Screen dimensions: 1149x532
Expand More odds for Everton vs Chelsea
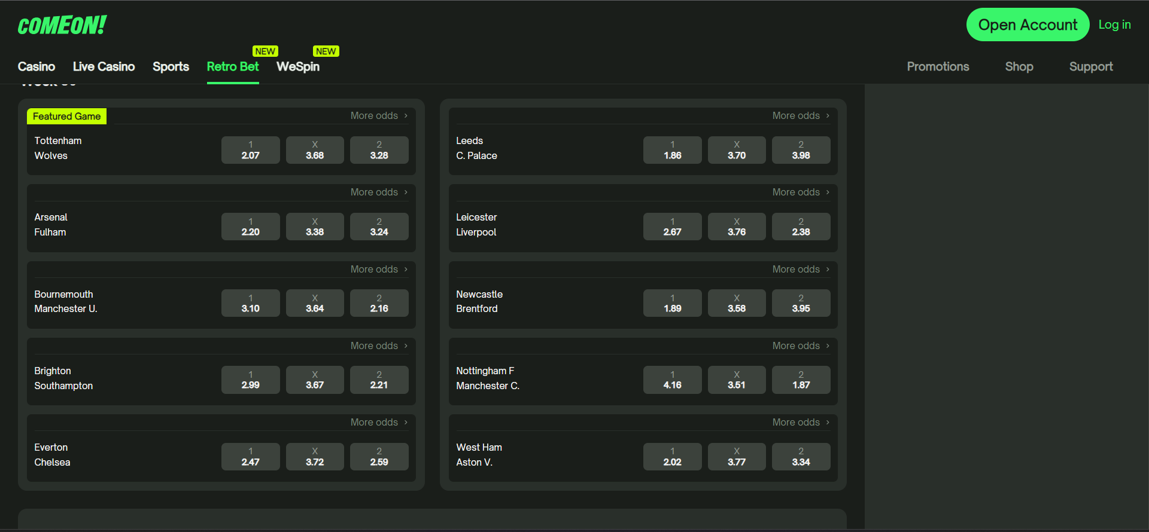tap(379, 422)
